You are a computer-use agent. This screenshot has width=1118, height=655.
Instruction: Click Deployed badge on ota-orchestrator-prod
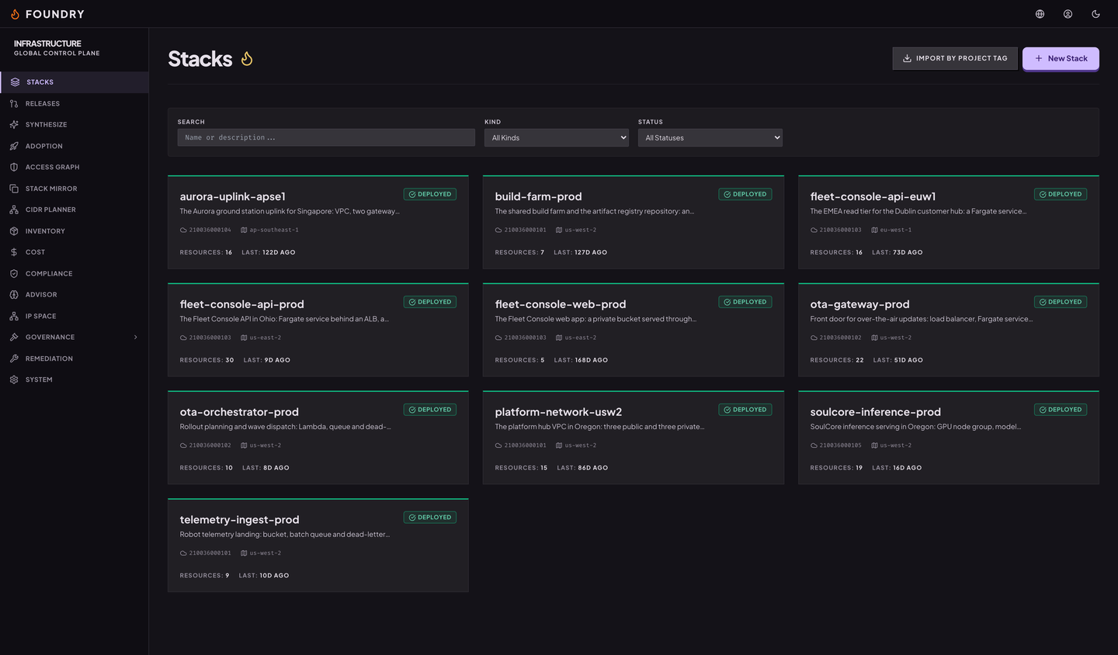coord(430,410)
